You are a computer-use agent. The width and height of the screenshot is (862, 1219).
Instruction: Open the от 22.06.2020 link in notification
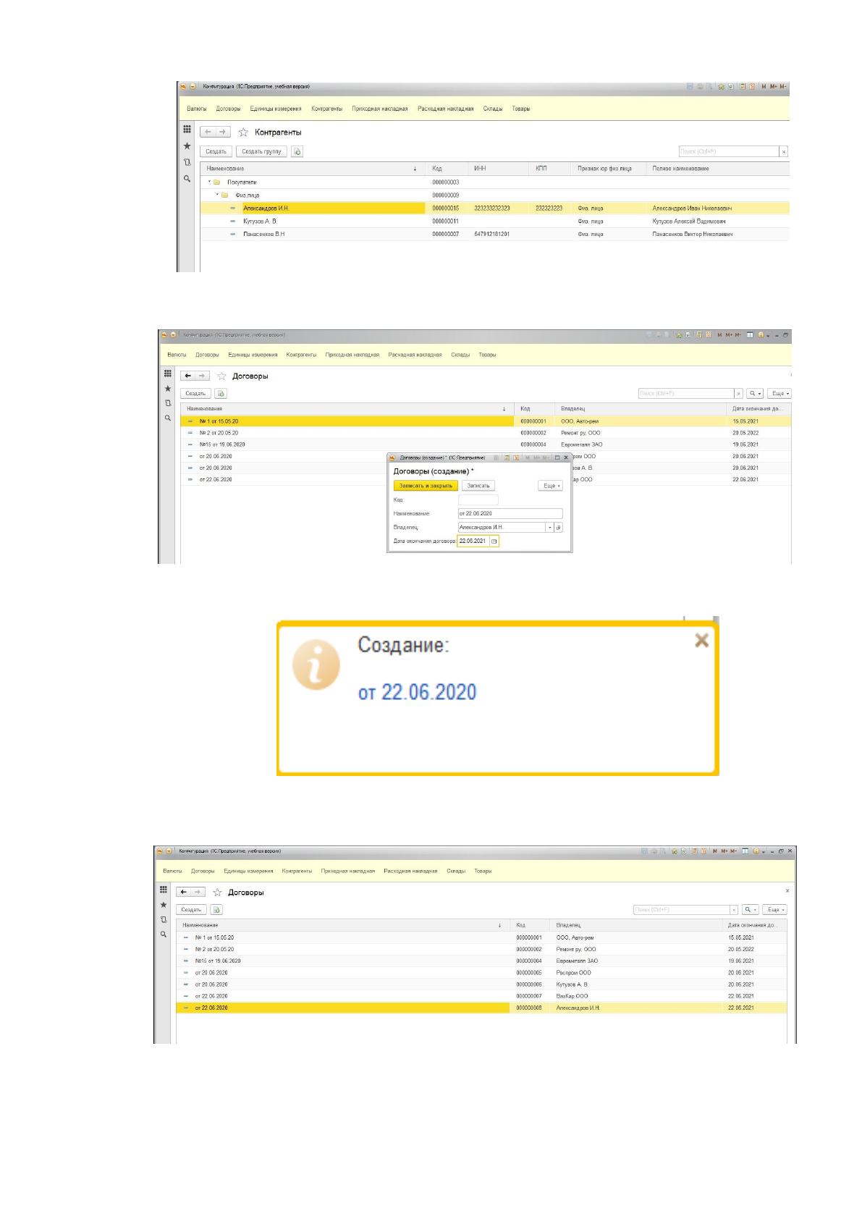pyautogui.click(x=418, y=692)
